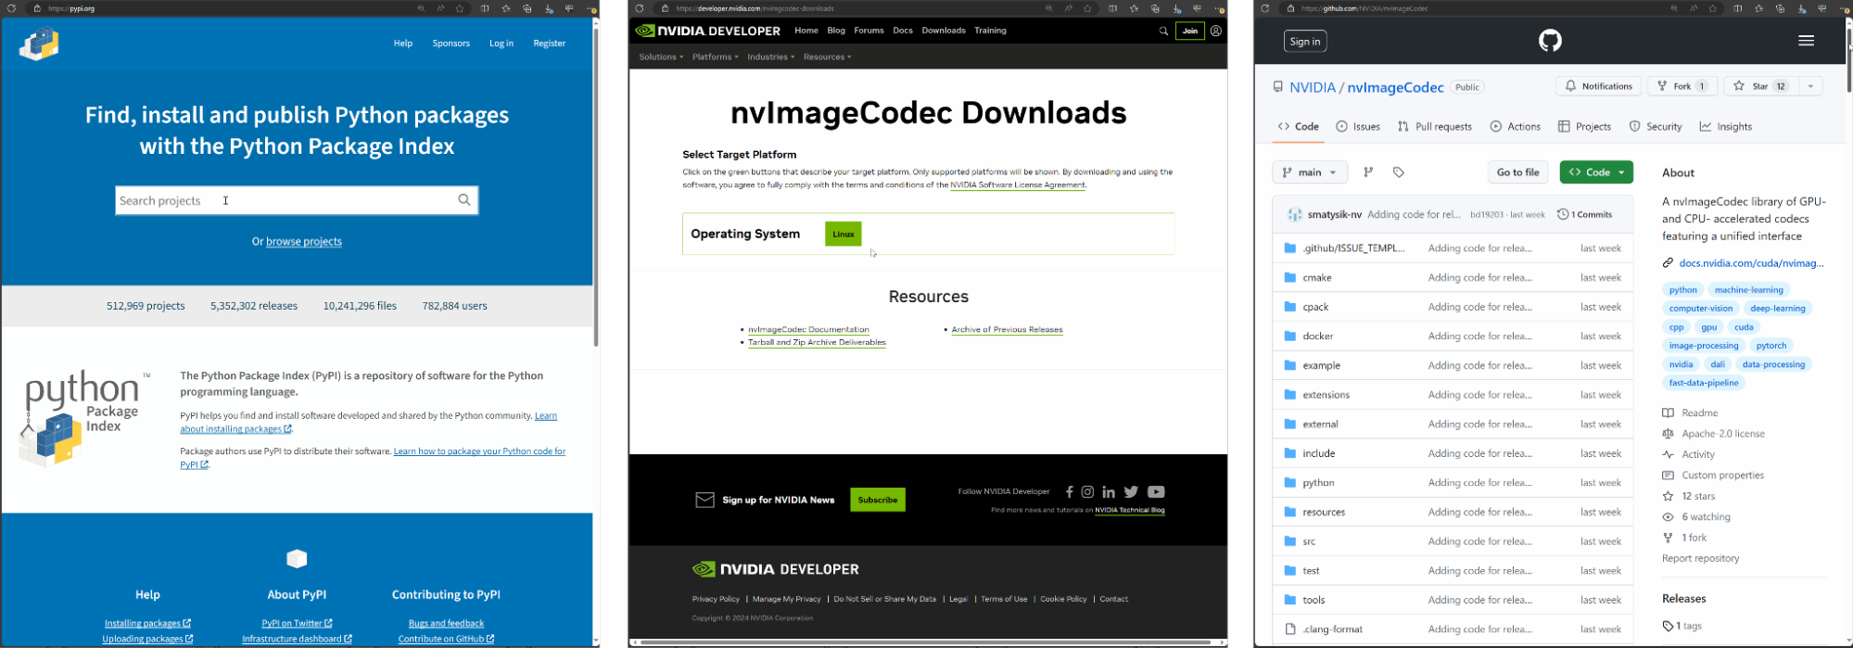1853x648 pixels.
Task: Click the Join button on the NVIDIA site
Action: click(1190, 31)
